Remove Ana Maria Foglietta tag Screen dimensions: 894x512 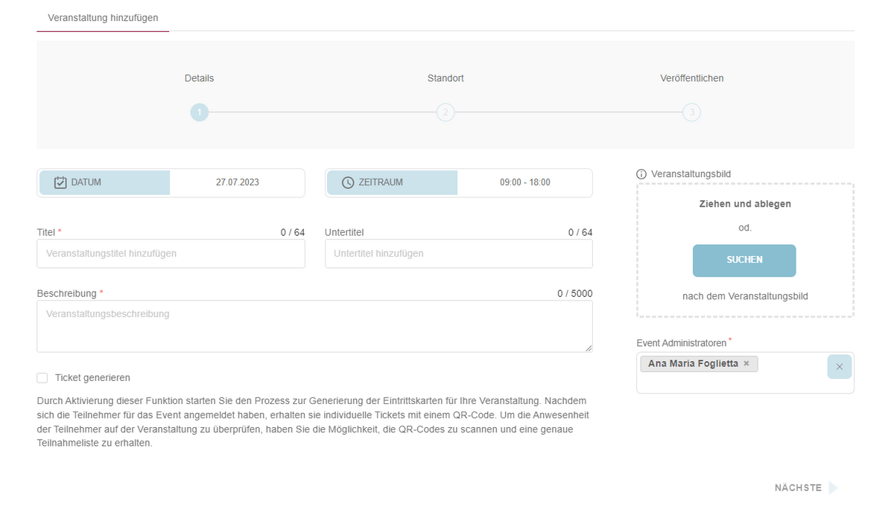tap(746, 364)
